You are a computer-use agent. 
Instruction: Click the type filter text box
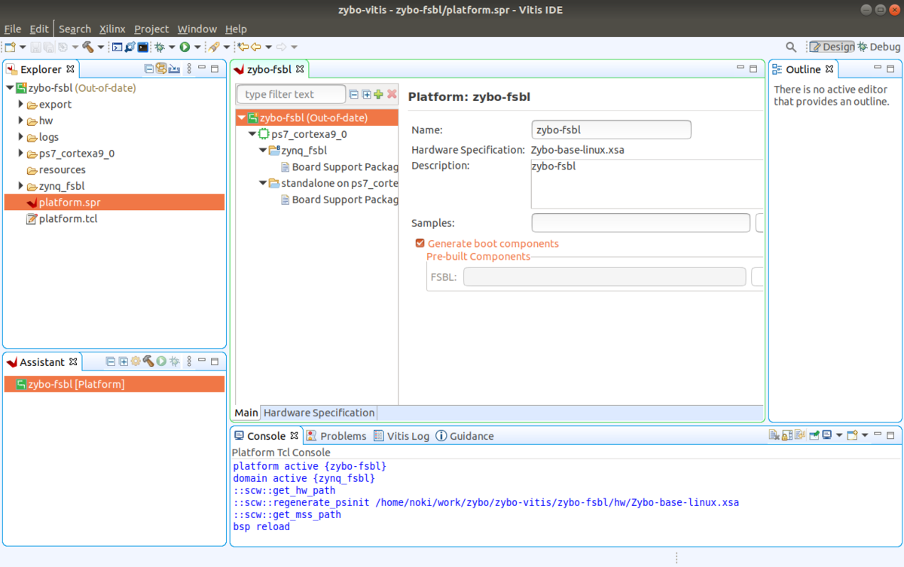pyautogui.click(x=291, y=94)
